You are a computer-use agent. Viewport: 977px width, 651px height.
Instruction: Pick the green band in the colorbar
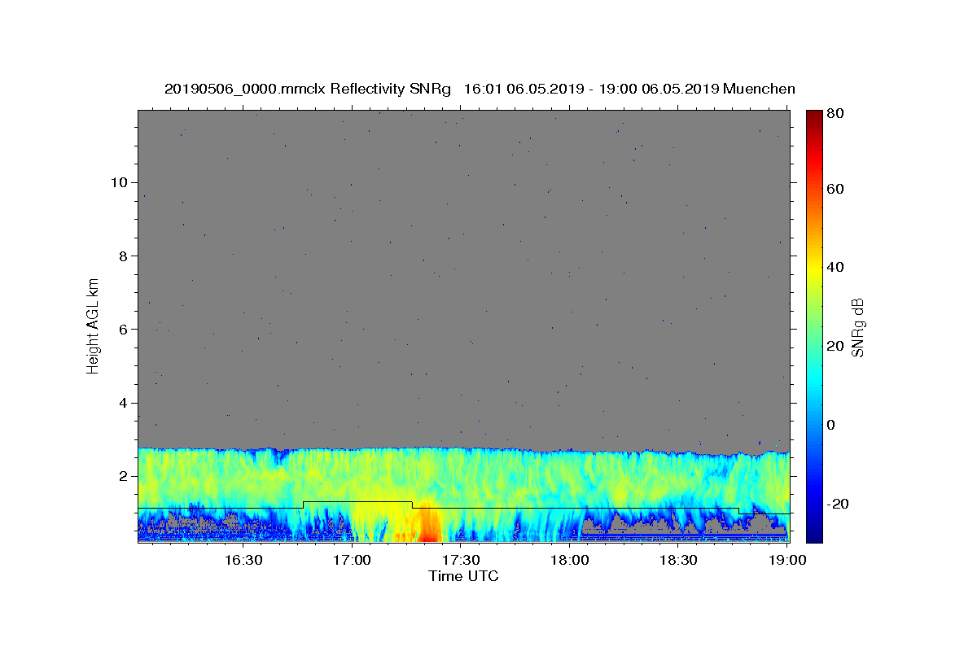tap(814, 325)
